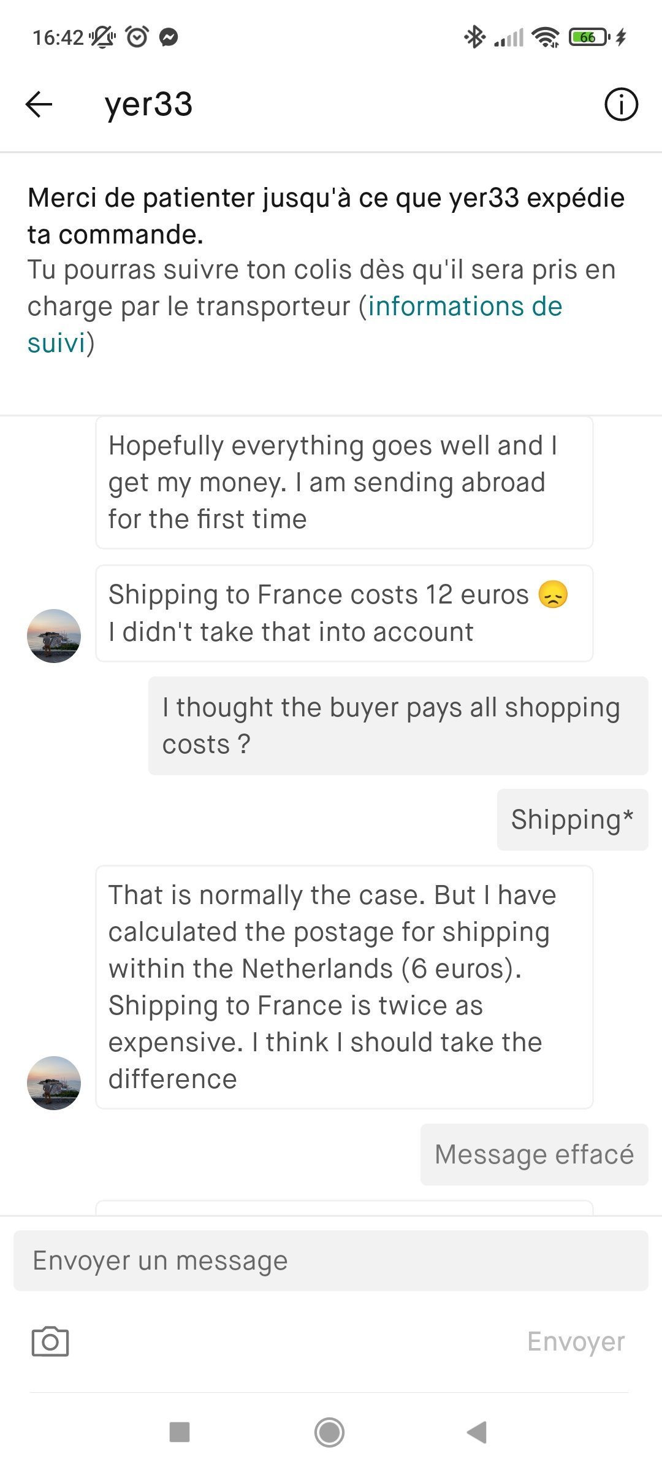Focus the "Envoyer un message" input field
Image resolution: width=662 pixels, height=1472 pixels.
[331, 1260]
